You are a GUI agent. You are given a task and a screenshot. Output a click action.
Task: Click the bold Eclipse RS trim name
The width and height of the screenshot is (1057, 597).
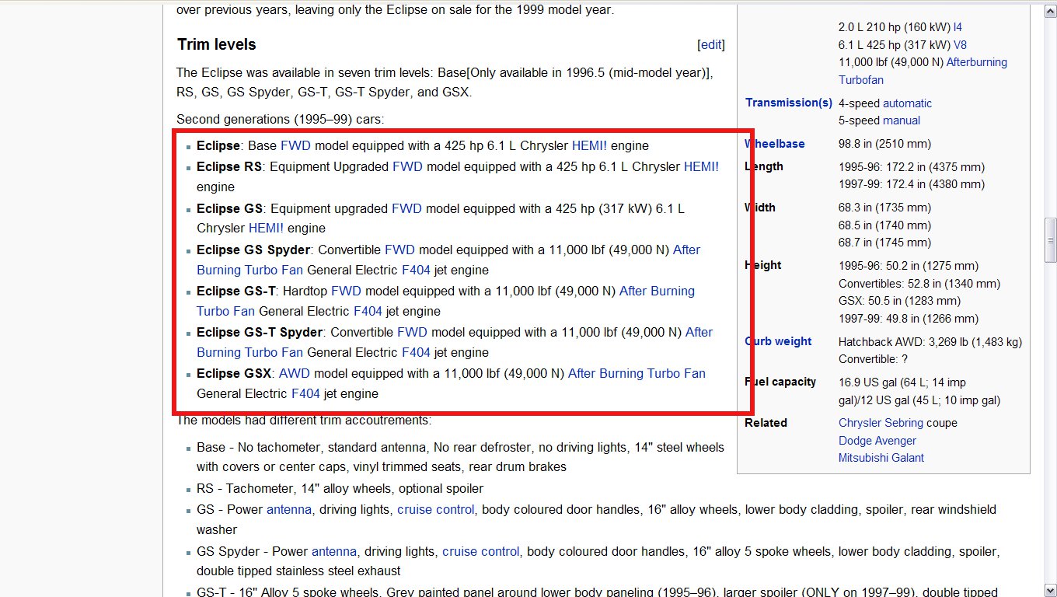229,166
